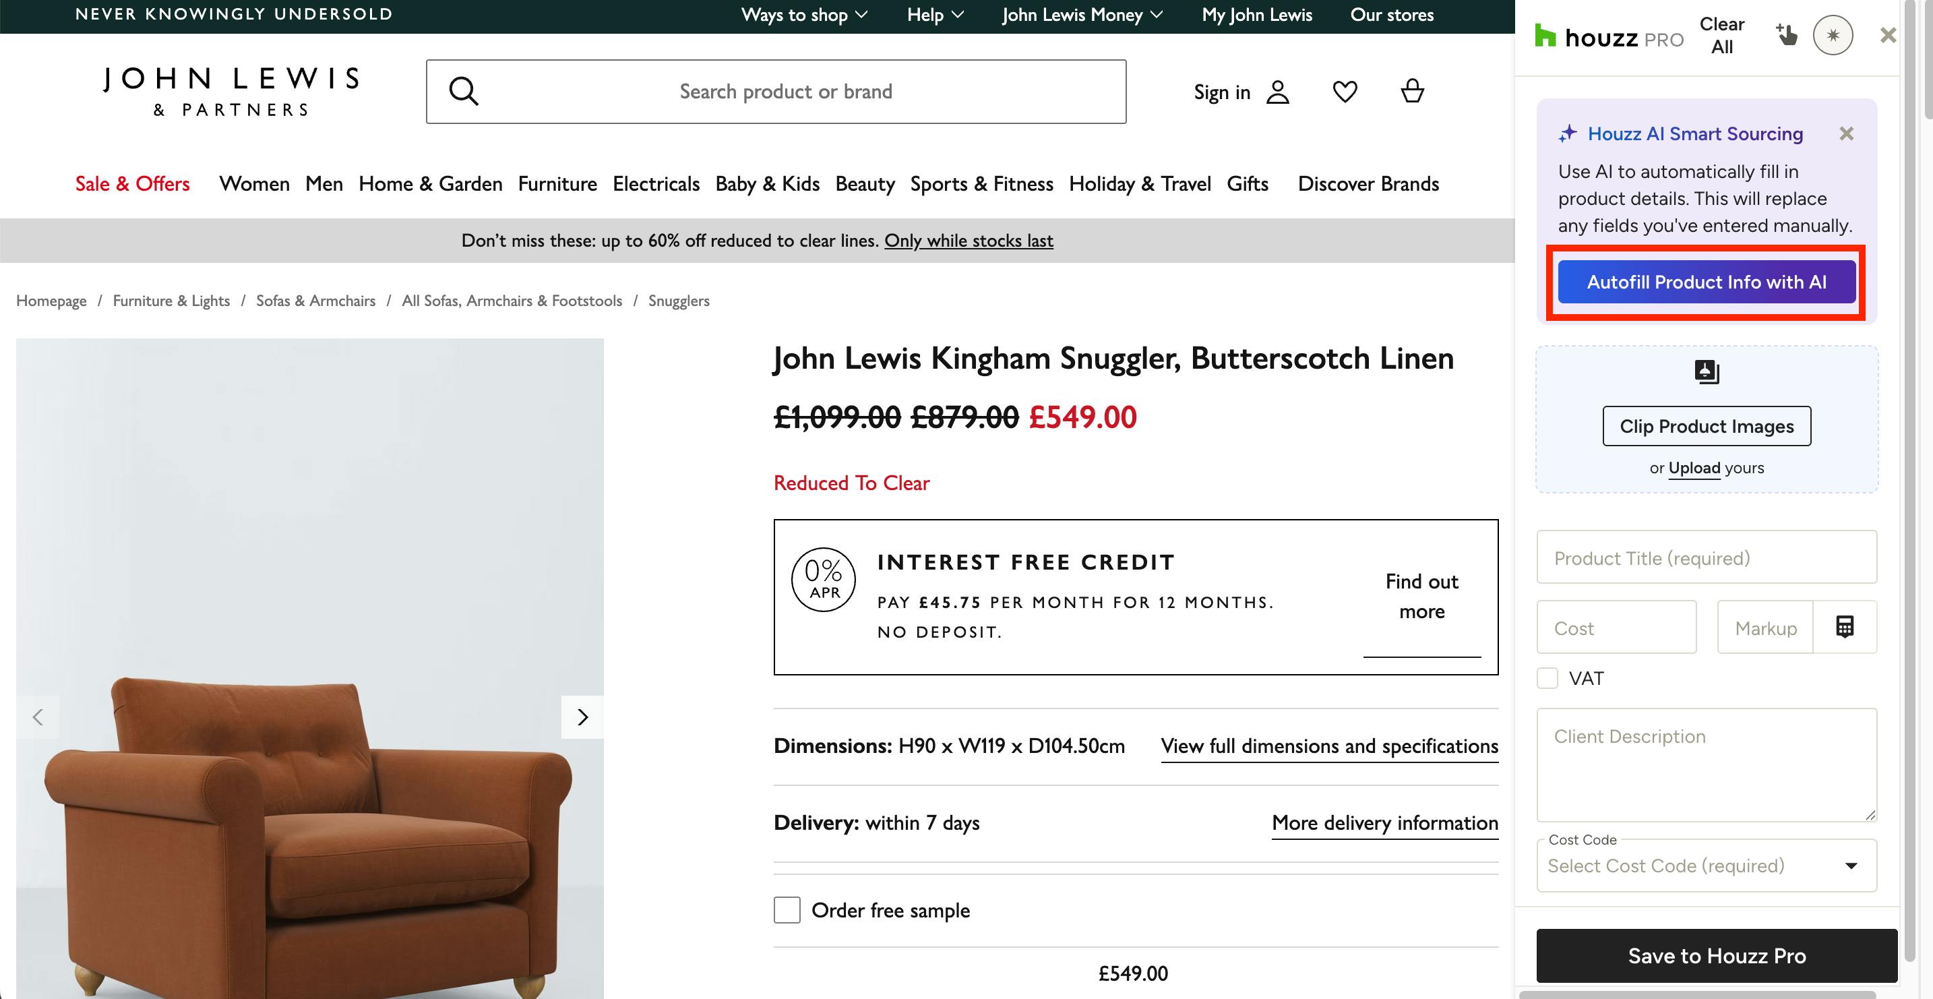Open the shopping basket icon
The width and height of the screenshot is (1933, 999).
coord(1412,91)
